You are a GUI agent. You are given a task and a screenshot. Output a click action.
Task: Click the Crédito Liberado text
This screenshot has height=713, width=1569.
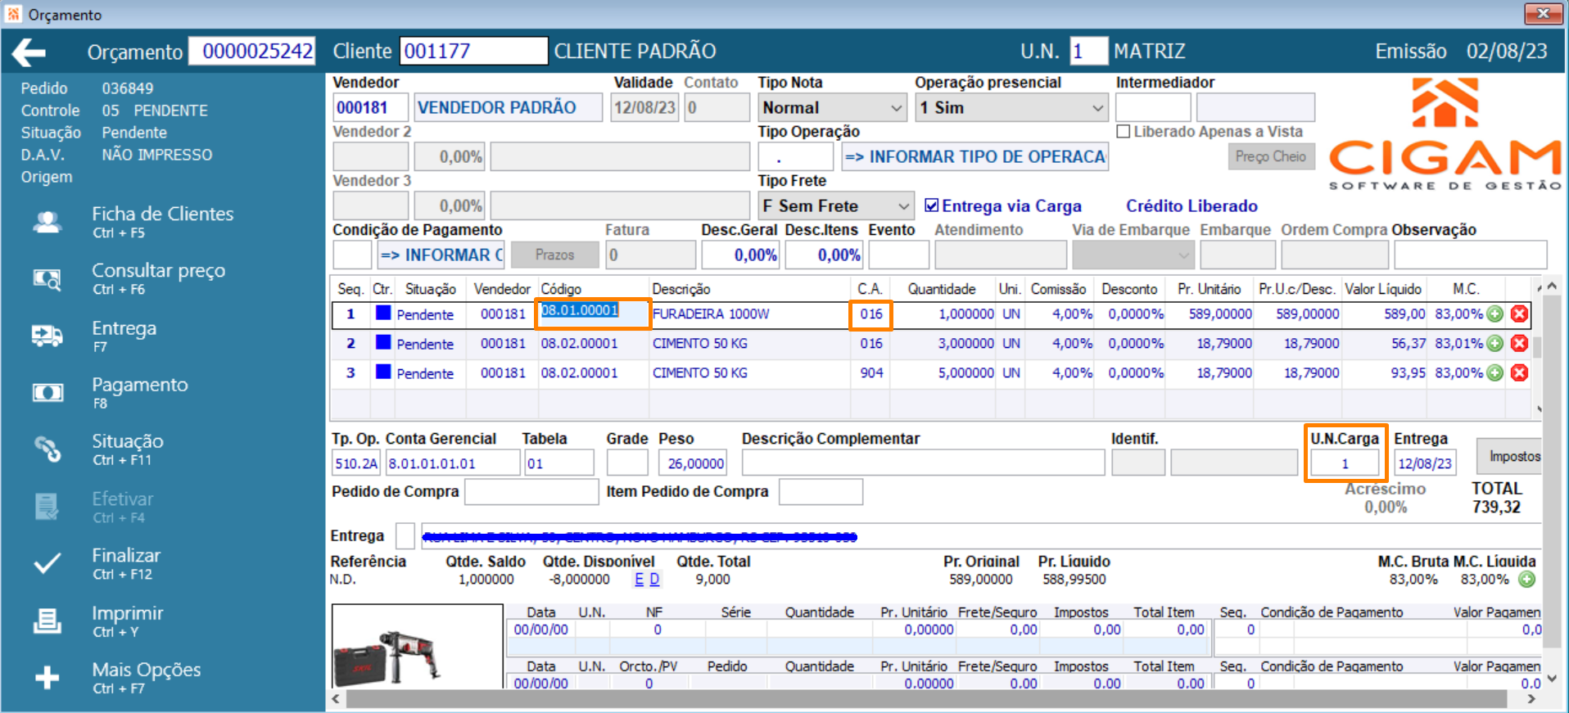tap(1191, 205)
